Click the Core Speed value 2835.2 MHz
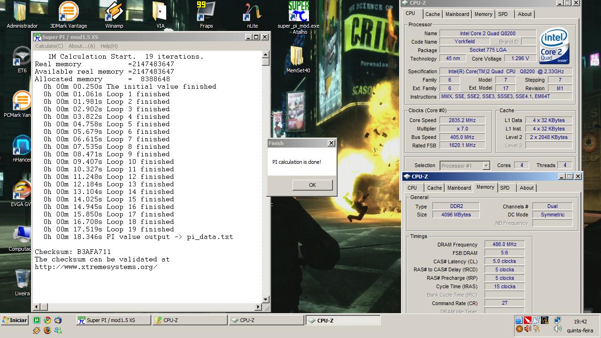The image size is (601, 338). [462, 120]
